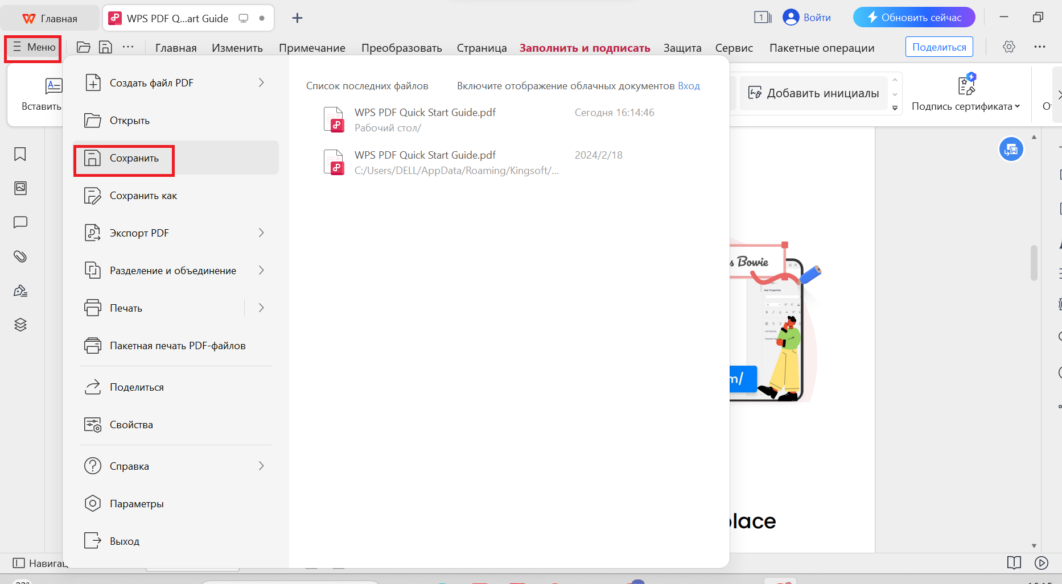The width and height of the screenshot is (1062, 584).
Task: Click Обновить сейчас upgrade button
Action: point(914,18)
